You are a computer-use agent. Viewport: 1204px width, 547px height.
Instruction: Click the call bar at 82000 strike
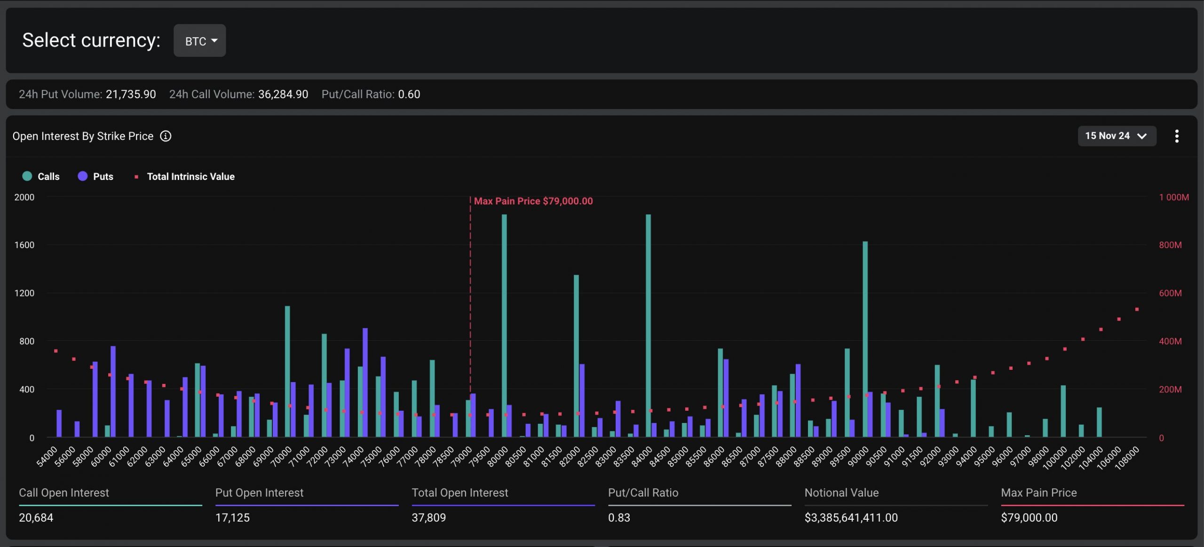coord(577,356)
